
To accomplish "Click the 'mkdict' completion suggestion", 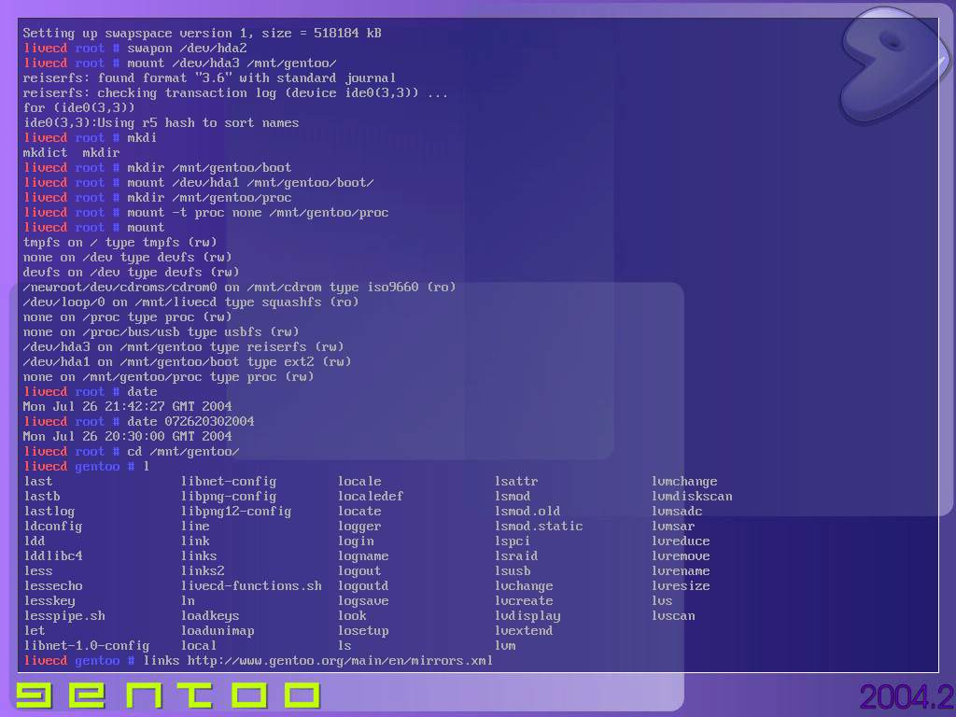I will [45, 153].
